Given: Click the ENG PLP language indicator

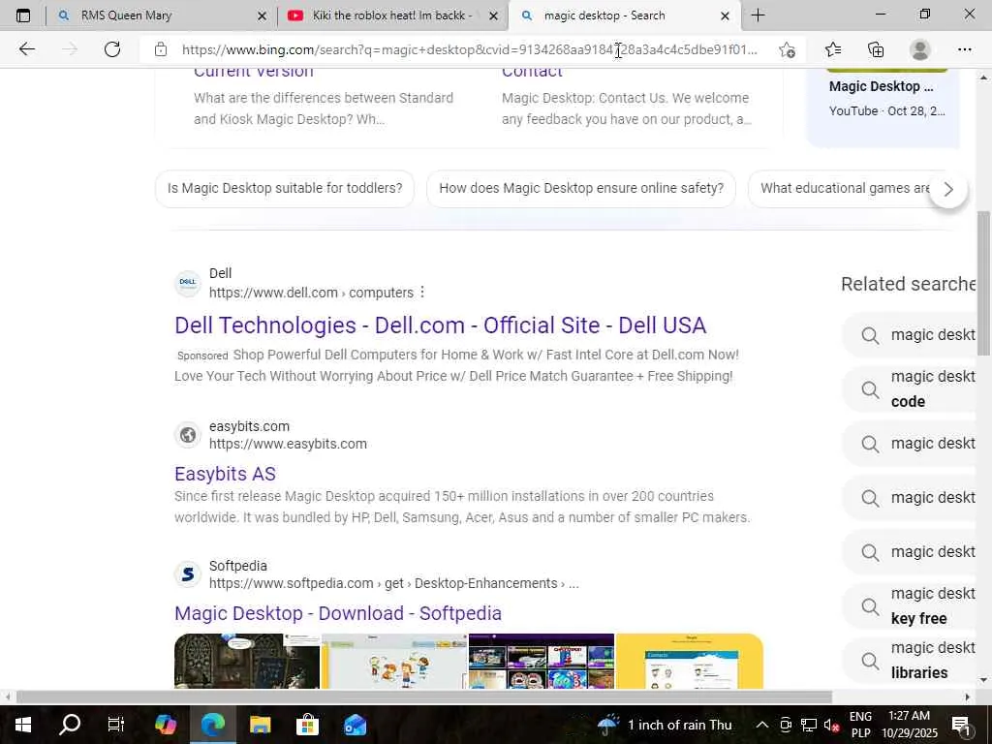Looking at the screenshot, I should point(860,725).
